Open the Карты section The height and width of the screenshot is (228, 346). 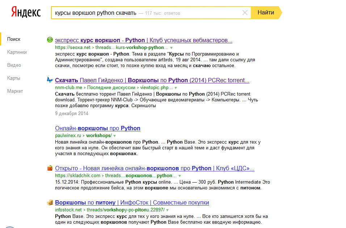point(14,78)
